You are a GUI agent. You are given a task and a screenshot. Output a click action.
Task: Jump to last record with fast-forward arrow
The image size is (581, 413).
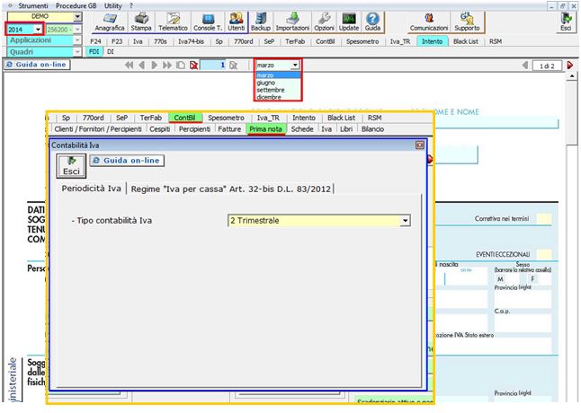167,65
